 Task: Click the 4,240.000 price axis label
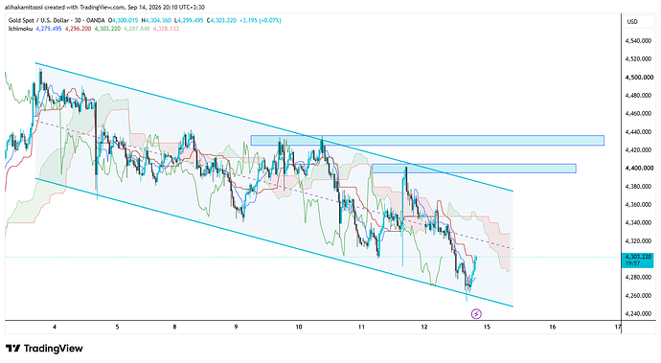pos(639,313)
